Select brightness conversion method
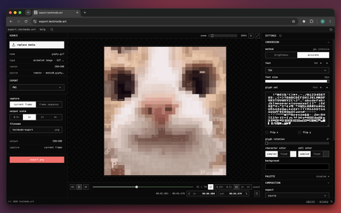This screenshot has width=341, height=213. pos(281,55)
